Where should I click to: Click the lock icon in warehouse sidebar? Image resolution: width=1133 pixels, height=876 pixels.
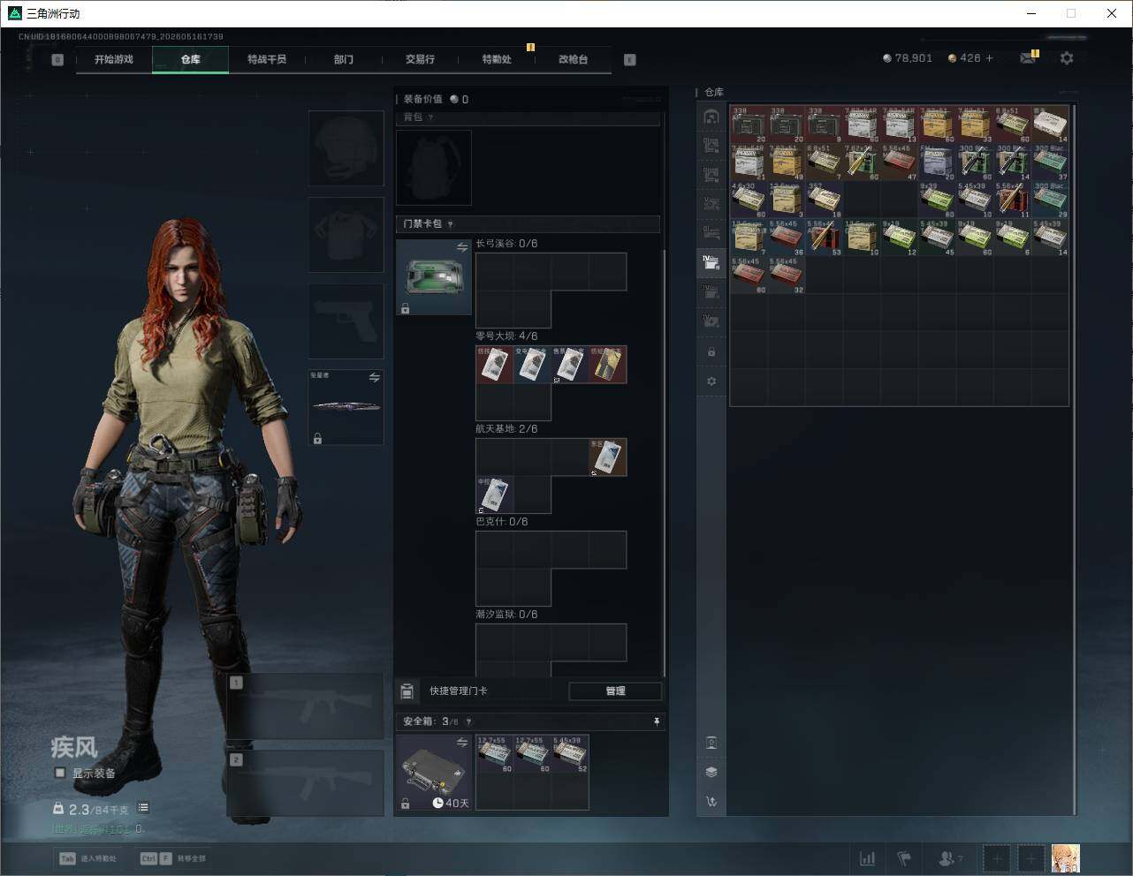711,352
